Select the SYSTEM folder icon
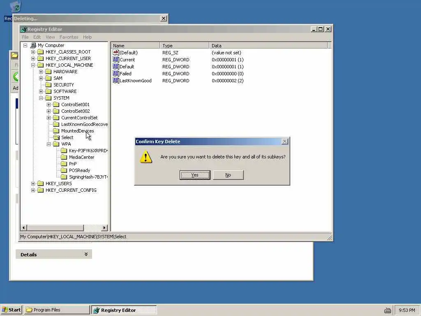421x316 pixels. (x=49, y=98)
